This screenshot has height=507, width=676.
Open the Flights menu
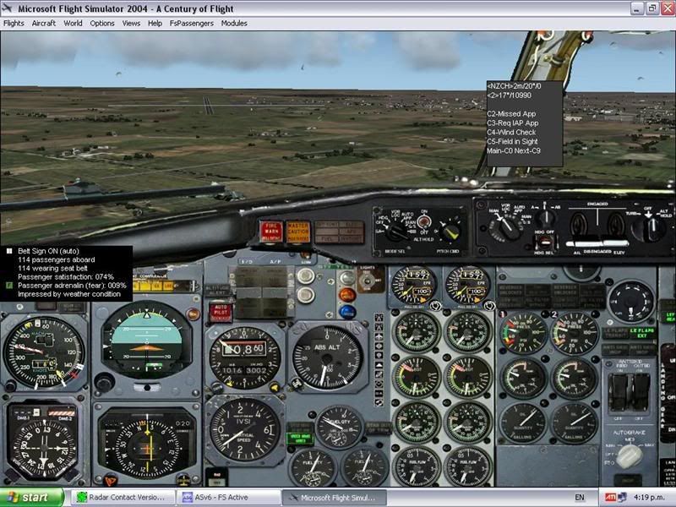pos(14,23)
